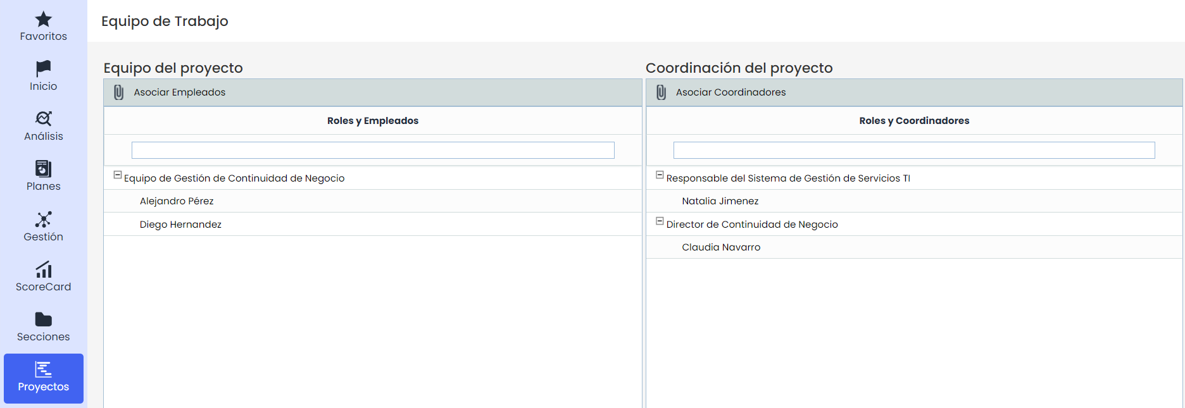Collapse Director de Continuidad de Negocio node

[660, 221]
